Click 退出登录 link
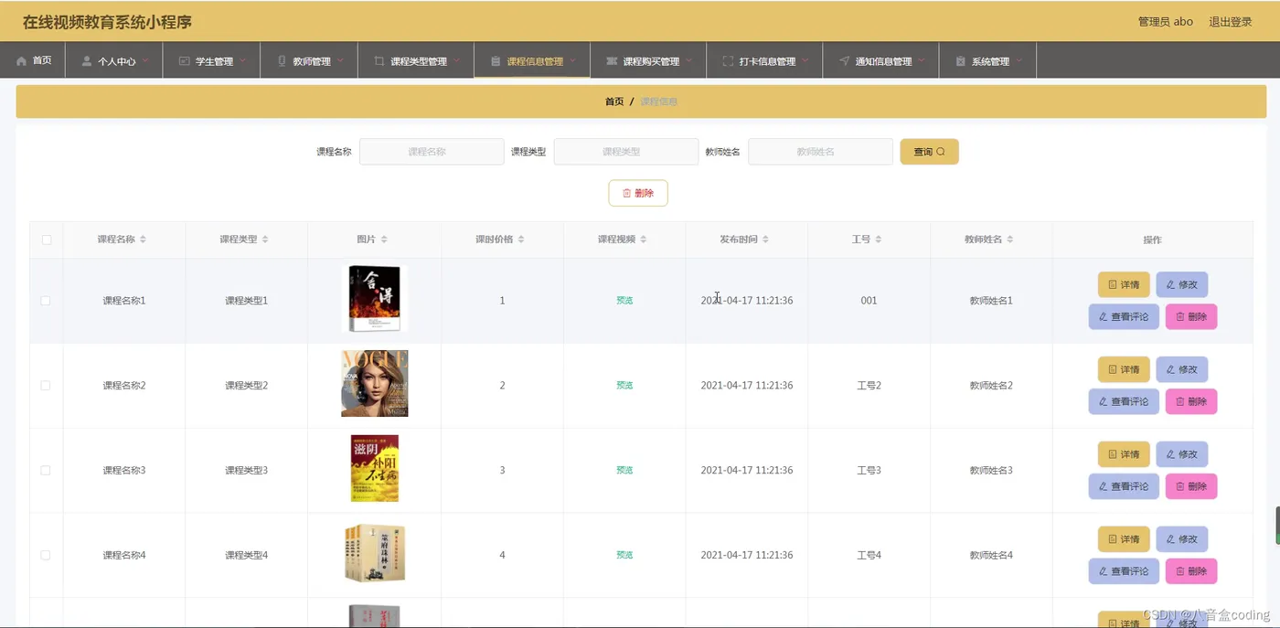Screen dimensions: 1280x628 1231,22
